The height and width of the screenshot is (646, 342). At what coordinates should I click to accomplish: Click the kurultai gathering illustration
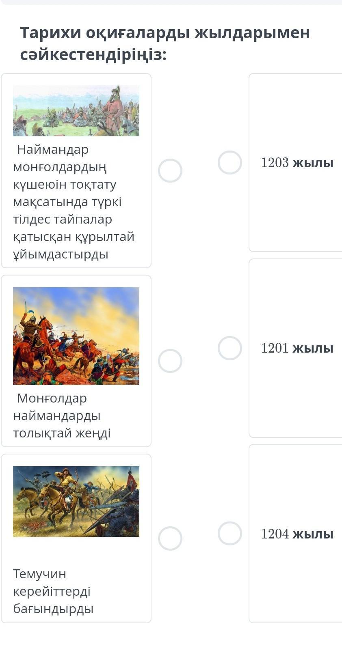[76, 110]
